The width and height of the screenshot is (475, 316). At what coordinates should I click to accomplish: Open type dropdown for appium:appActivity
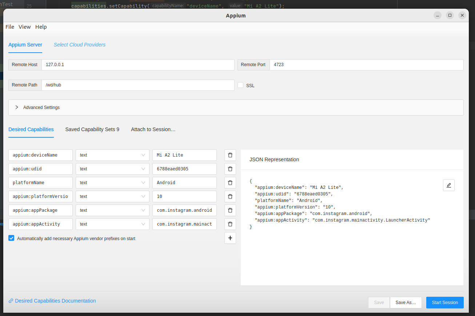(112, 224)
